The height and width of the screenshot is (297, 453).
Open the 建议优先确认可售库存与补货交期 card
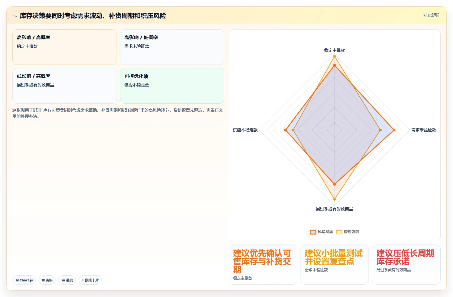(x=263, y=265)
